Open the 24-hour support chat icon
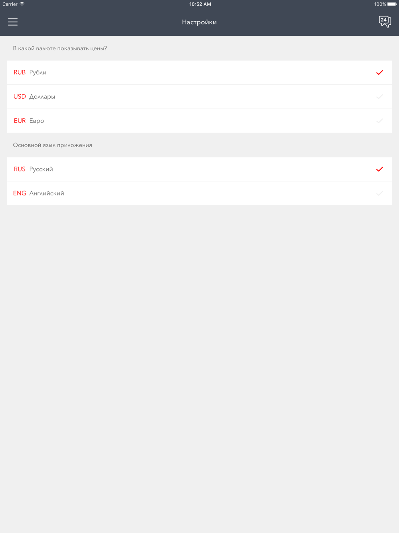 coord(385,22)
